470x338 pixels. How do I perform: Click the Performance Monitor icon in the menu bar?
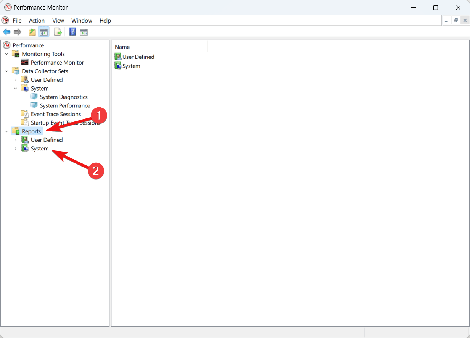(x=5, y=20)
